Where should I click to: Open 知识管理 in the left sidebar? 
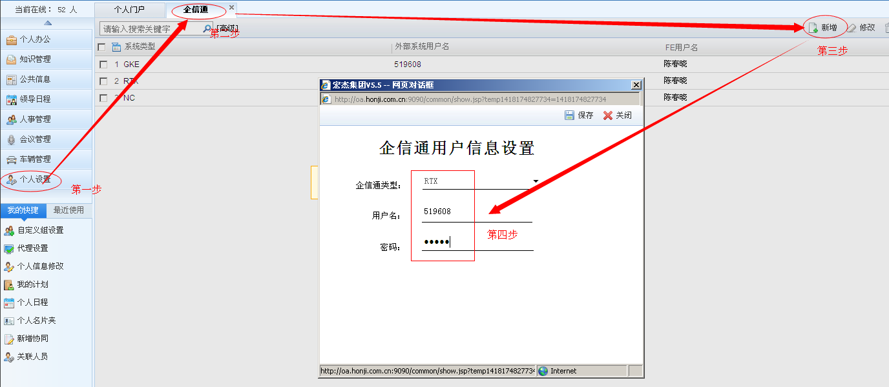(x=35, y=59)
